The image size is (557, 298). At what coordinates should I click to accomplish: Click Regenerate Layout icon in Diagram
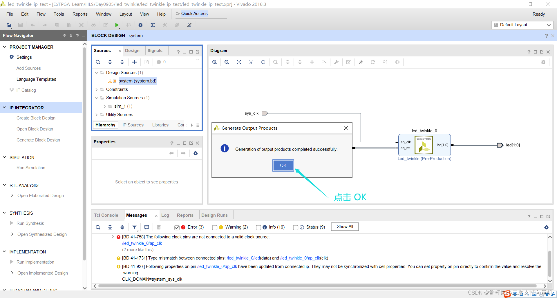coord(373,62)
